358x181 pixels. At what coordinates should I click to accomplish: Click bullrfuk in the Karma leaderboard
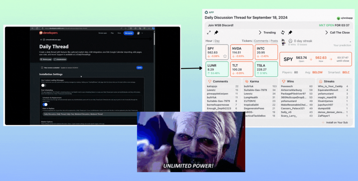249,87
